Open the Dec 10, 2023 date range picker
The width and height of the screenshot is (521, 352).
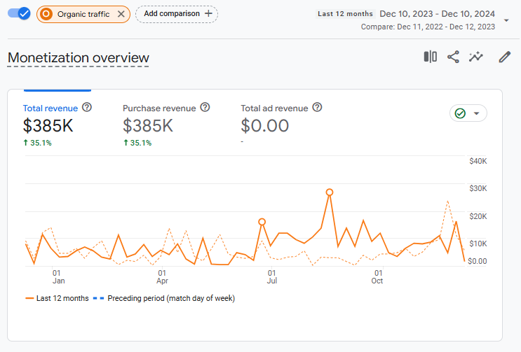click(437, 13)
